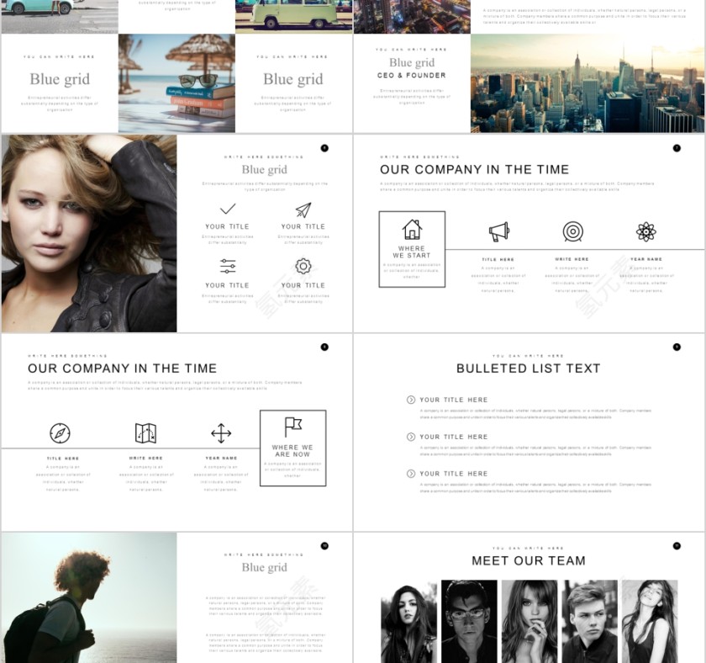The width and height of the screenshot is (706, 663).
Task: Select the gear settings icon
Action: (x=303, y=267)
